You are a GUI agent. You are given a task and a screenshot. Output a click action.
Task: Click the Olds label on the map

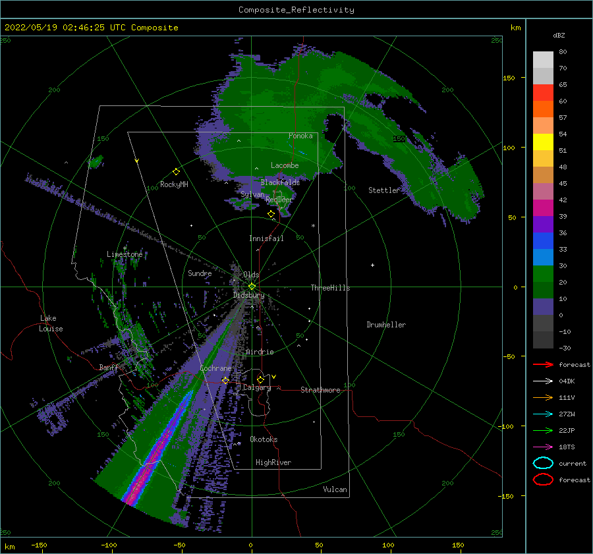click(251, 275)
